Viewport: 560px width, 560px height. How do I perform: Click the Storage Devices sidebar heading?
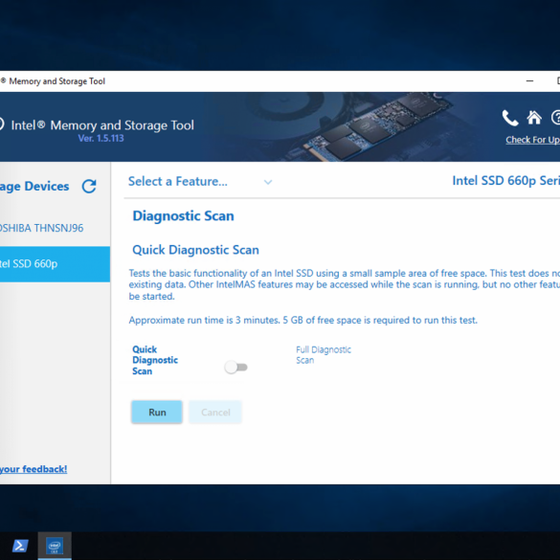point(34,186)
